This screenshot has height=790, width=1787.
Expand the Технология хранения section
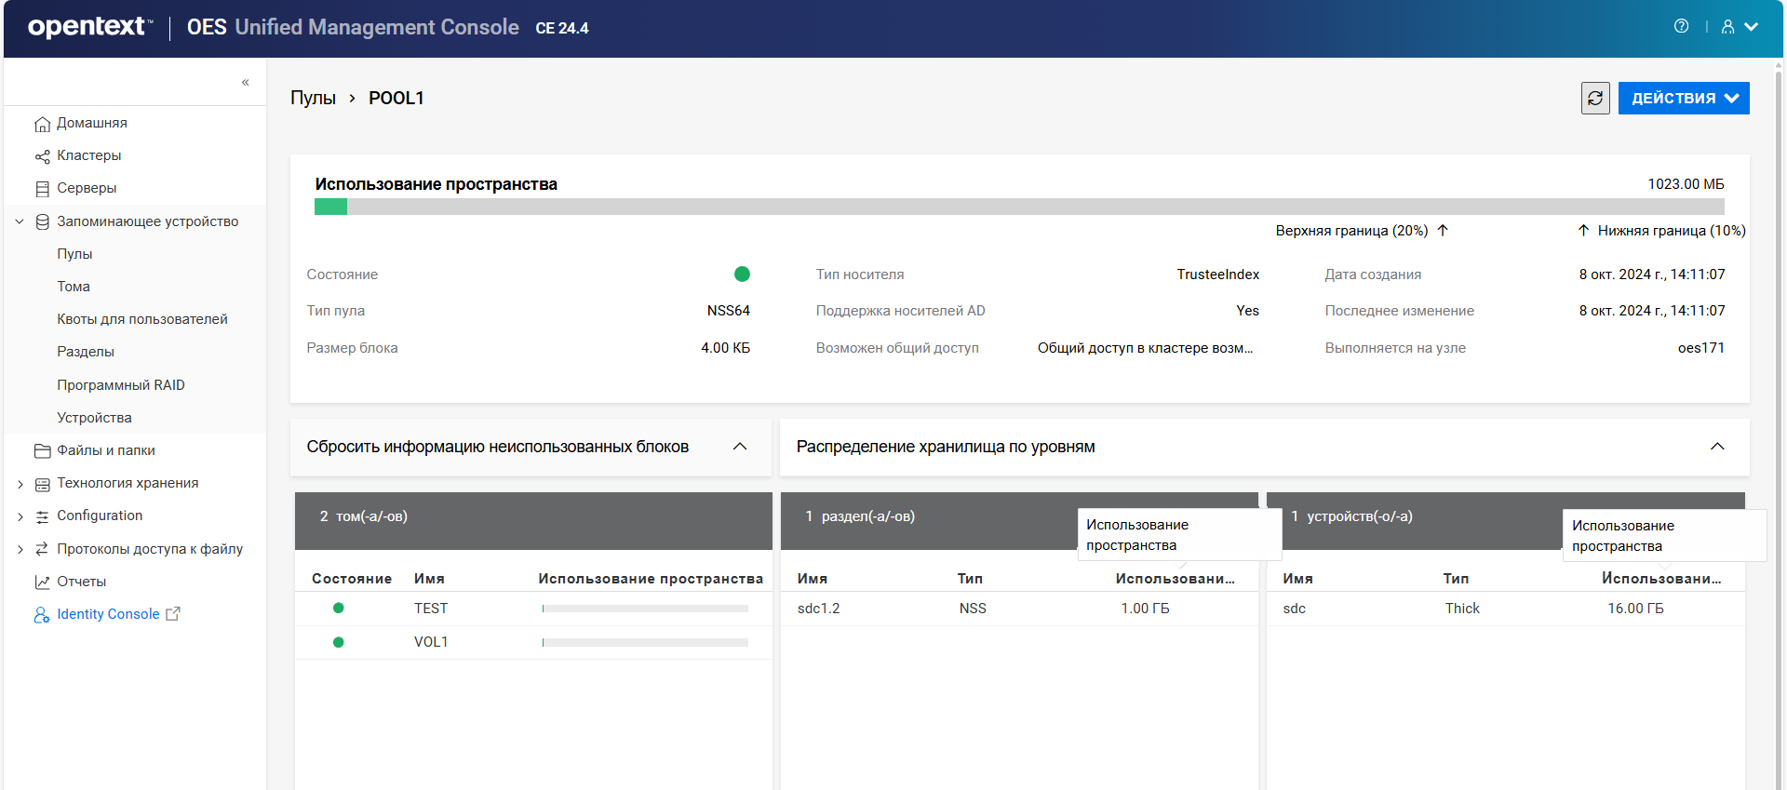coord(20,484)
